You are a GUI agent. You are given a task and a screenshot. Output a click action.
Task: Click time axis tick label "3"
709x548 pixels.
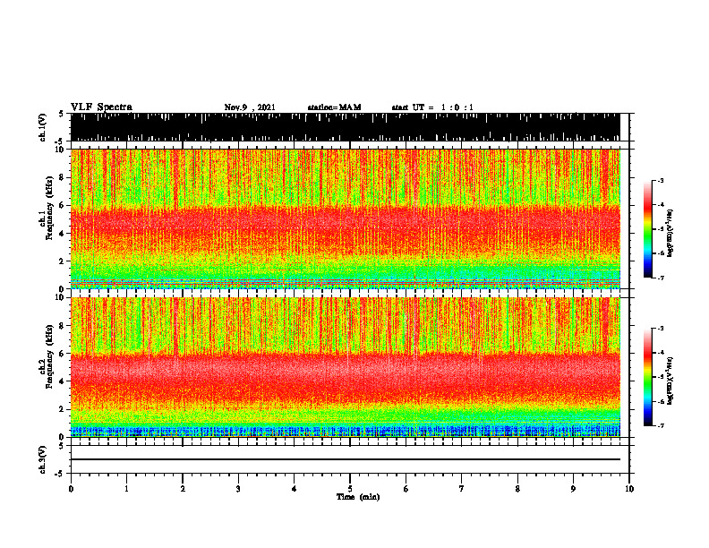coord(238,489)
